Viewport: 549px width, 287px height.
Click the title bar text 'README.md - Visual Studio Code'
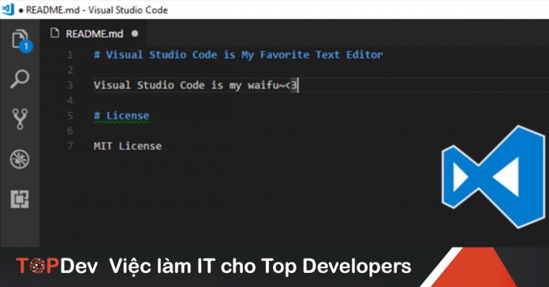pyautogui.click(x=97, y=9)
